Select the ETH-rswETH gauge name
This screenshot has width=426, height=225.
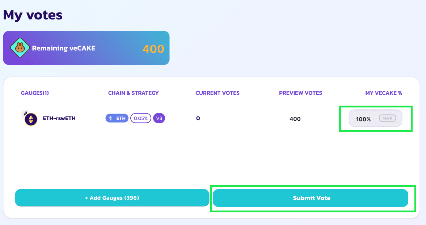click(x=59, y=118)
